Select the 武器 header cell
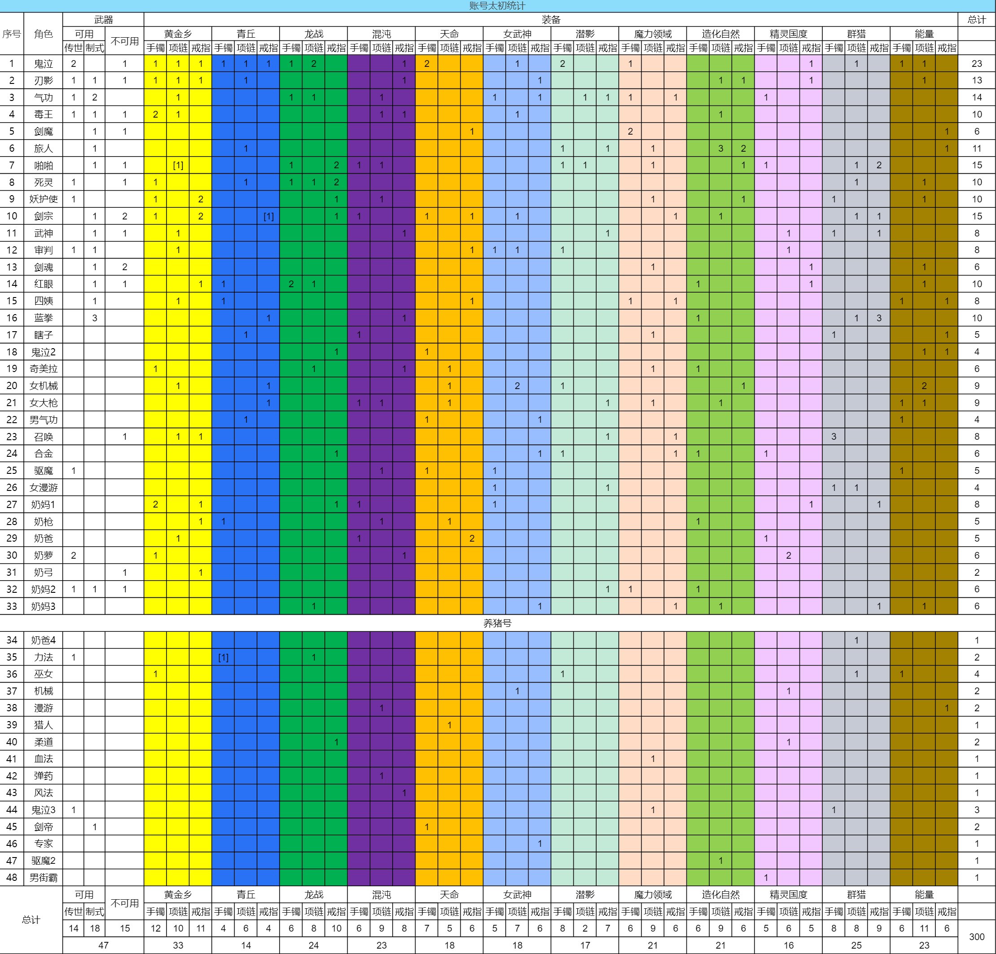996x954 pixels. [103, 19]
